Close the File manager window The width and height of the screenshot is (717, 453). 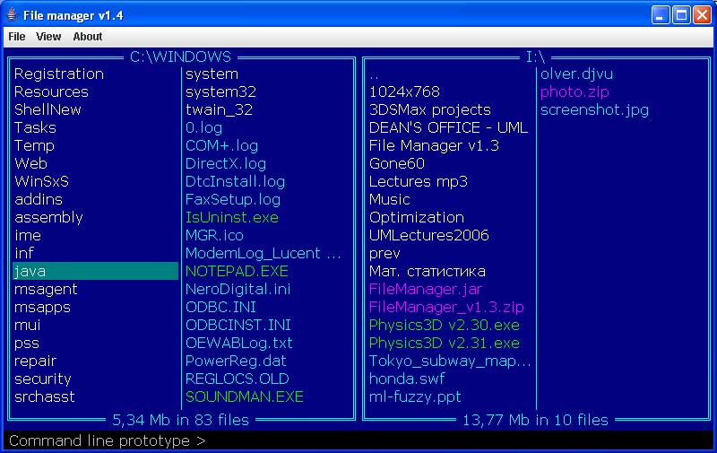702,15
